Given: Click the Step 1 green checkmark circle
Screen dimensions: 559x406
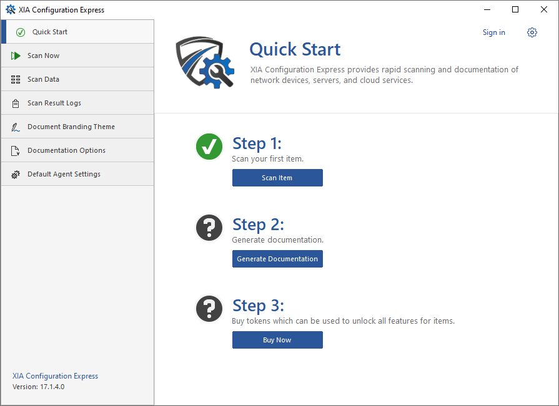Looking at the screenshot, I should [209, 147].
